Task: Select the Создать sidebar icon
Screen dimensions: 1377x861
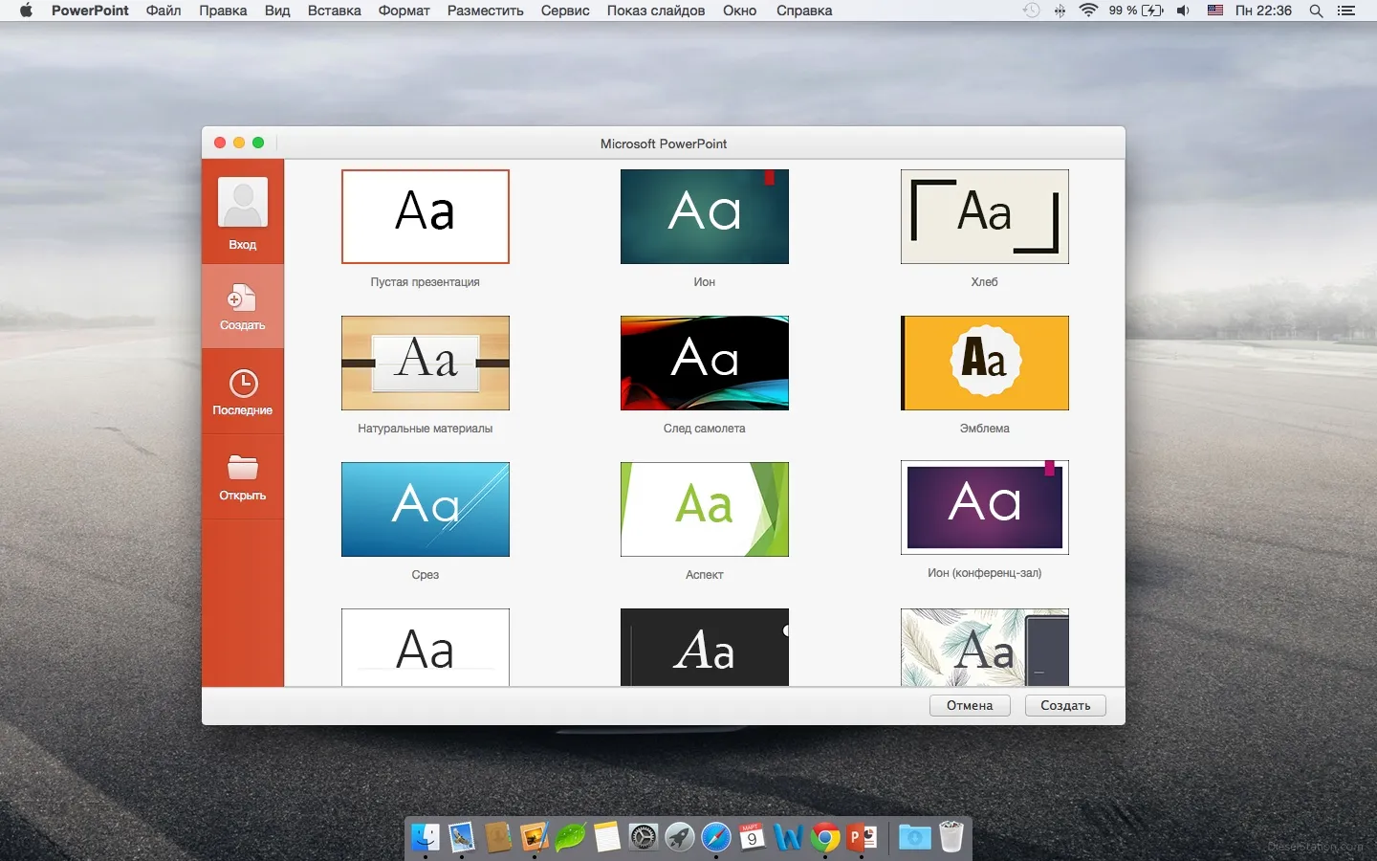Action: point(243,298)
